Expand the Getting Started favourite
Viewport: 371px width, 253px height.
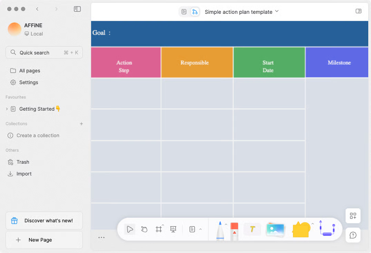7,109
